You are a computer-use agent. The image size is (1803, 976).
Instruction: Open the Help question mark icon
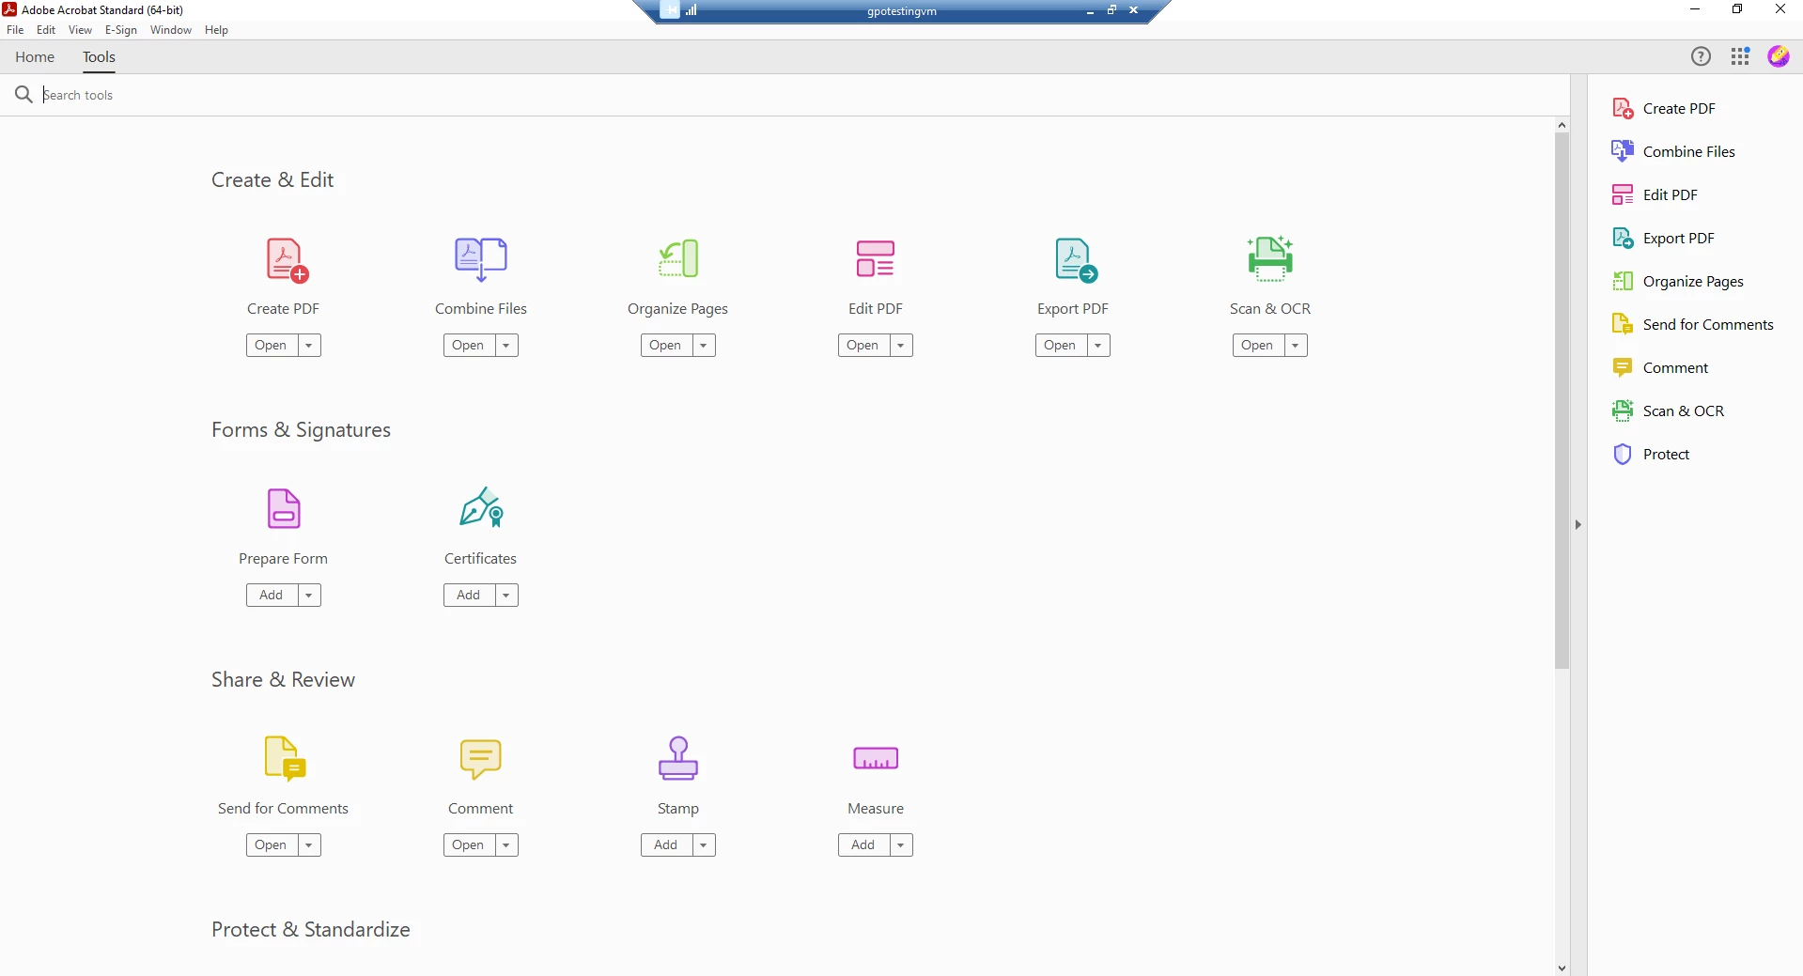[1701, 56]
